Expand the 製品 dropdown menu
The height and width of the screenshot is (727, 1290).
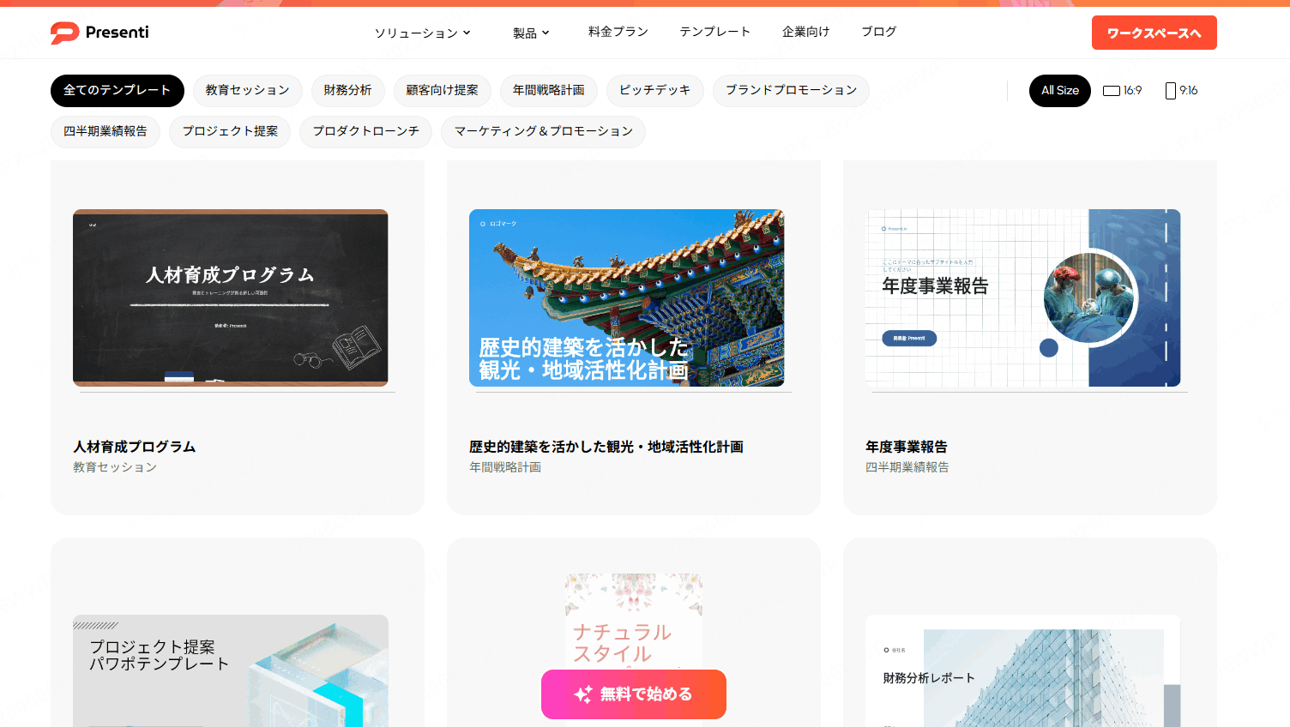[531, 33]
